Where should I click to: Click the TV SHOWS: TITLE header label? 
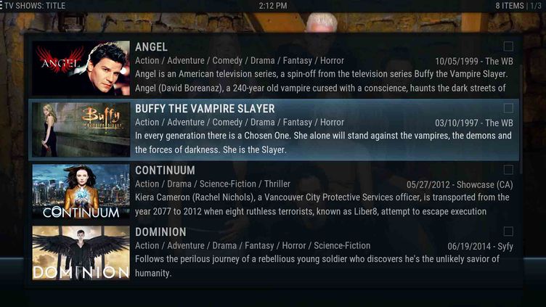pyautogui.click(x=35, y=6)
